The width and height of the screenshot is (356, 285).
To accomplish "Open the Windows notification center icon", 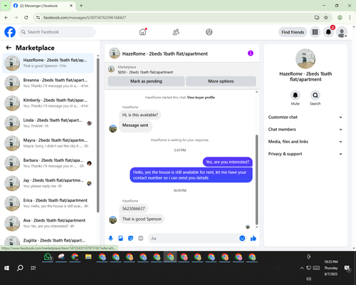I will pos(347,268).
